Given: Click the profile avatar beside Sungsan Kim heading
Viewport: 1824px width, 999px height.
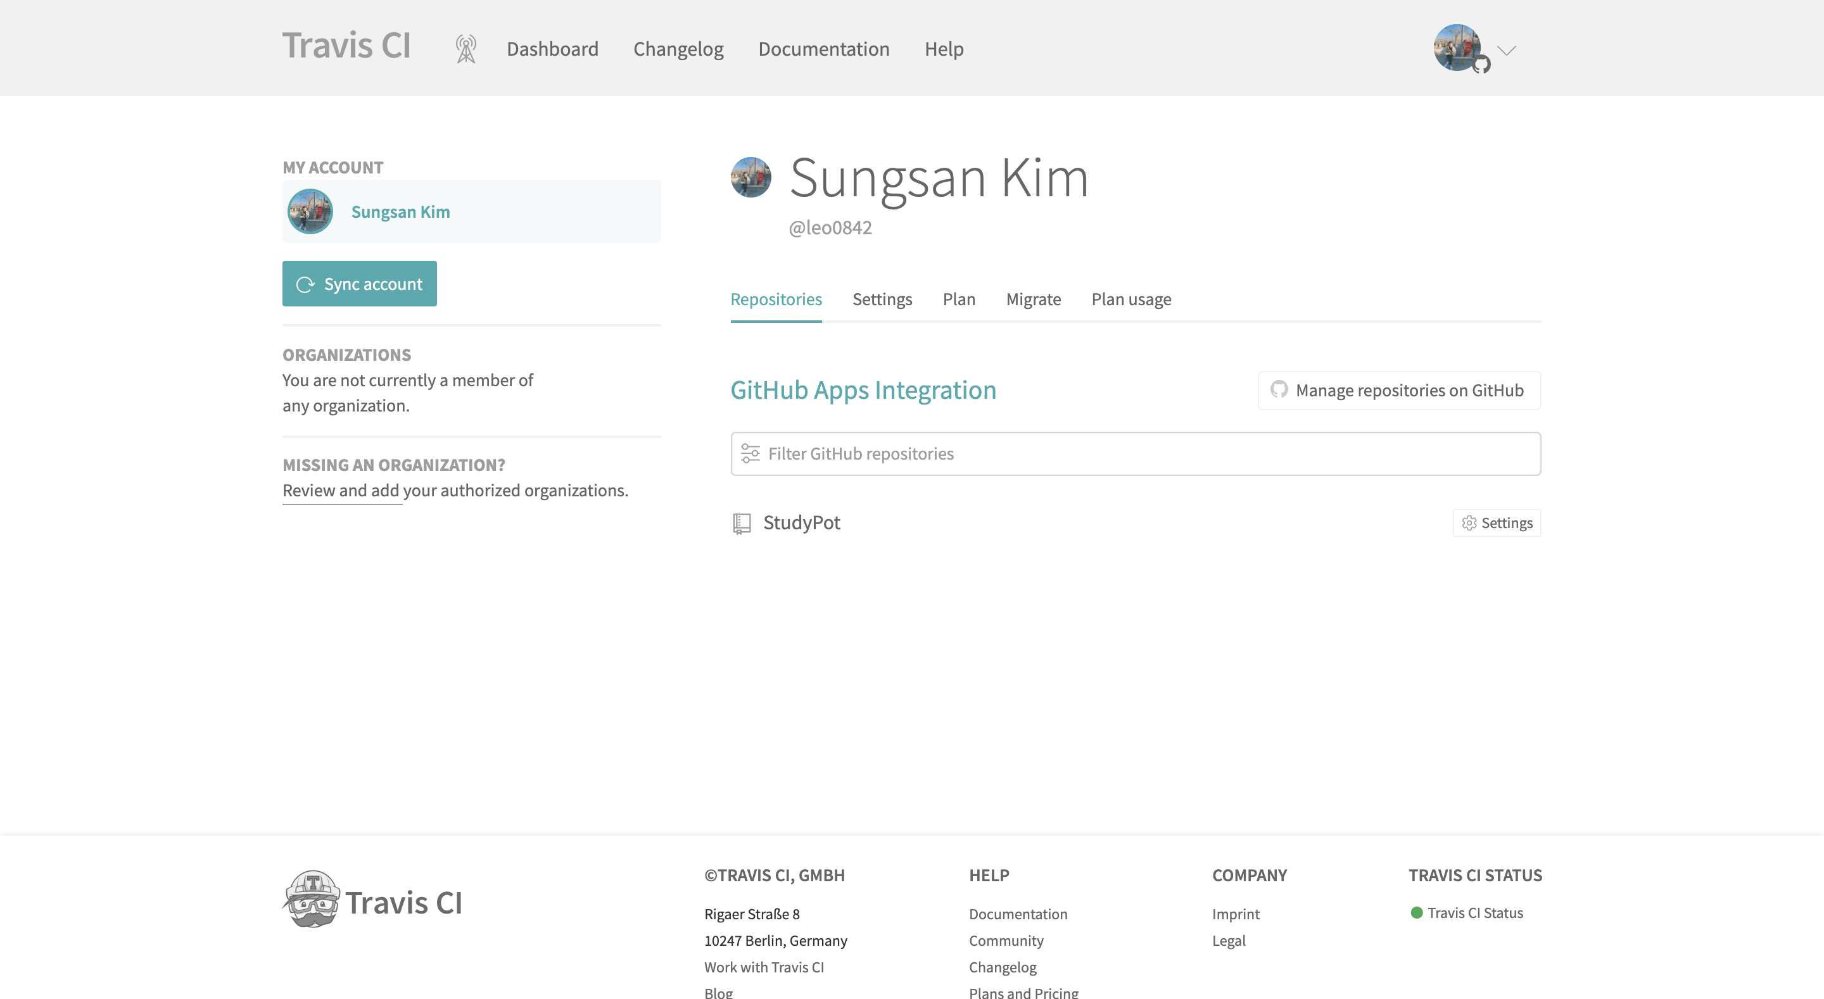Looking at the screenshot, I should (750, 177).
